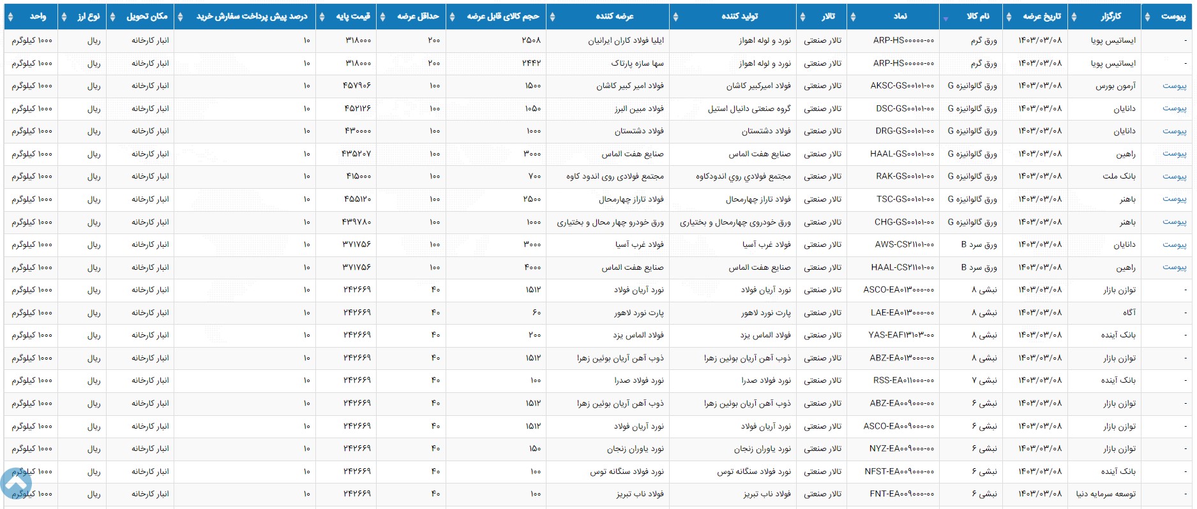Select supplier cell ایلیا فولاد کاران ایرانیان
The height and width of the screenshot is (509, 1197).
[608, 41]
